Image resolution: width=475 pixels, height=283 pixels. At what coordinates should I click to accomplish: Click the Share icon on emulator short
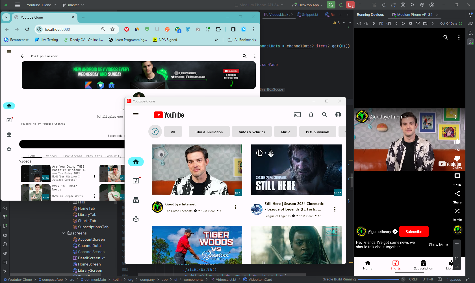[457, 194]
